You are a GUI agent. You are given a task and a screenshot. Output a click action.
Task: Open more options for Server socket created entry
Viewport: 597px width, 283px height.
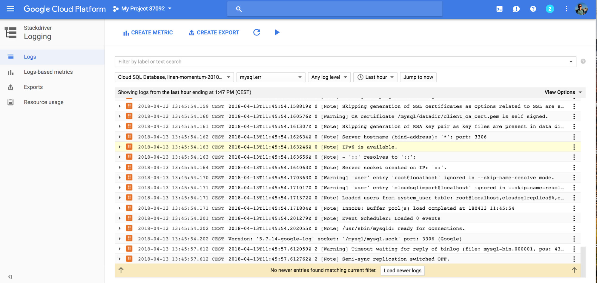pos(574,168)
